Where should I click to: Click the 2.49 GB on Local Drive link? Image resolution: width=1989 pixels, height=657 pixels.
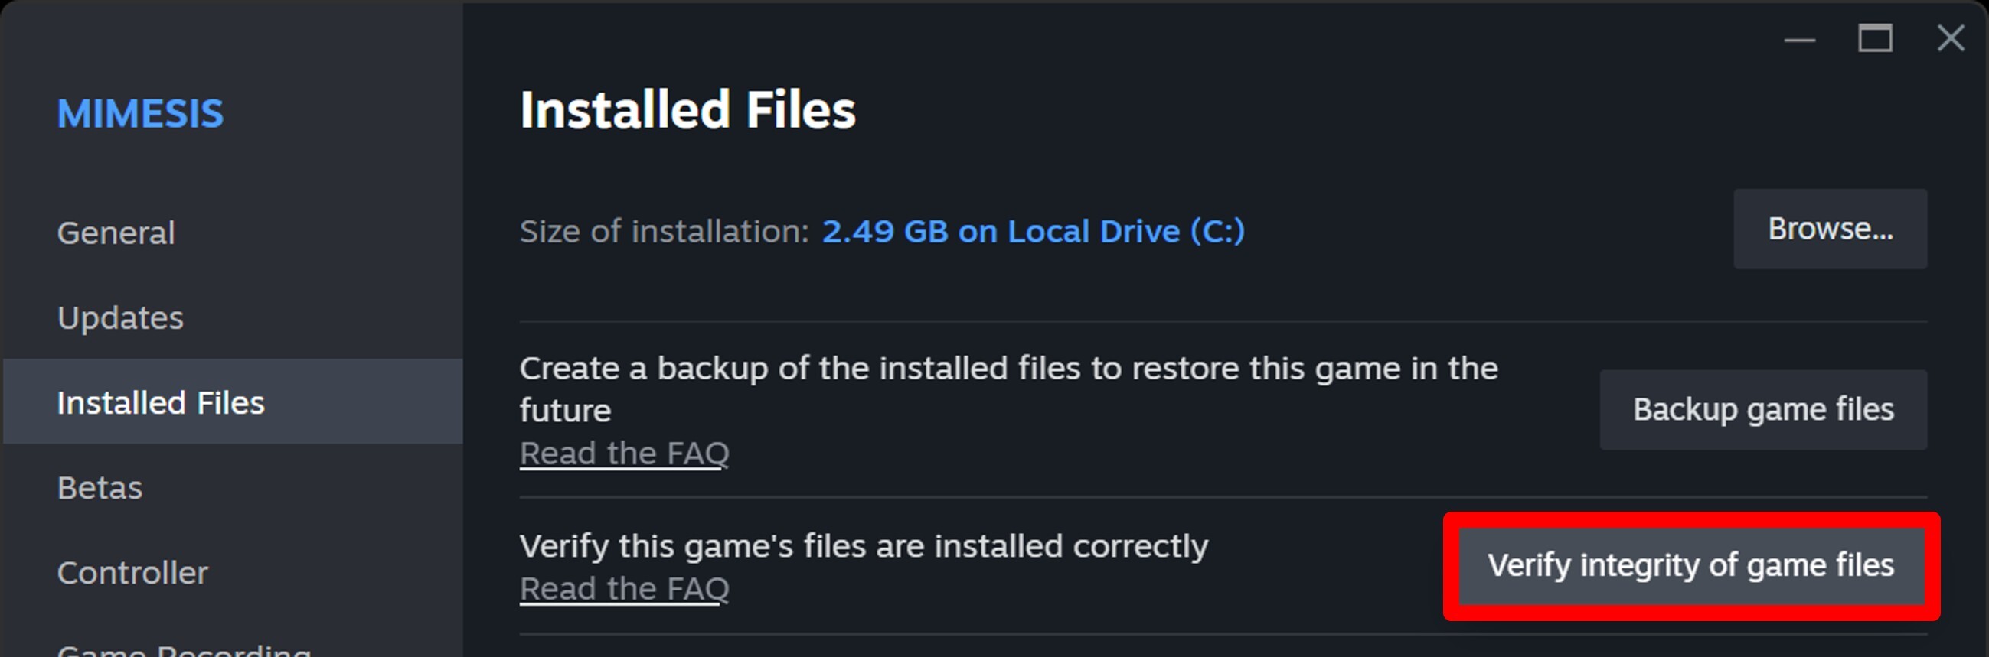tap(1033, 231)
